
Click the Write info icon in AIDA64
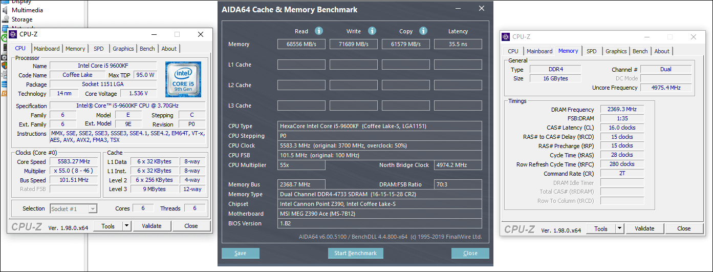372,31
